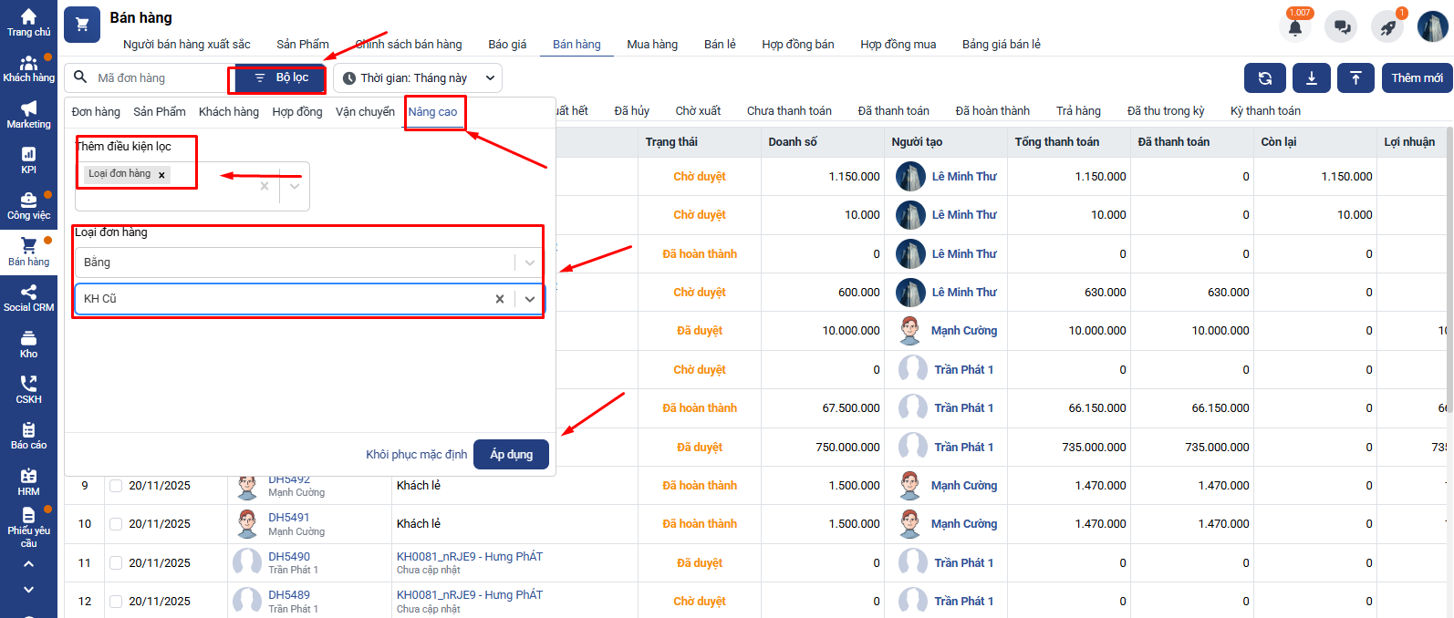Click the download export button
Screen dimensions: 1454x618
coord(1312,78)
